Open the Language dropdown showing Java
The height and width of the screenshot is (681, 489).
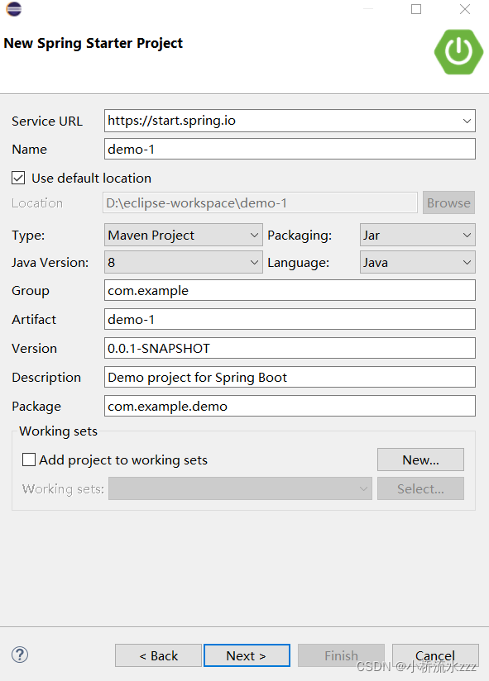pyautogui.click(x=417, y=262)
